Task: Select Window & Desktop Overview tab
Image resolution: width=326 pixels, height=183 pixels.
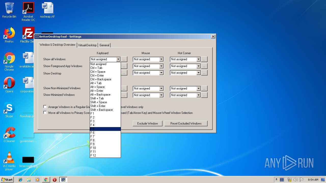Action: coord(58,45)
